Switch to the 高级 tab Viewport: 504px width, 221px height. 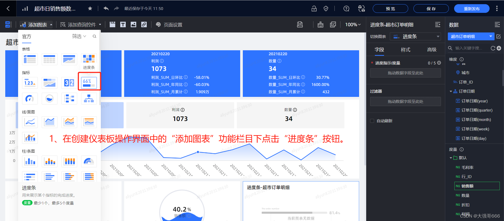click(432, 49)
